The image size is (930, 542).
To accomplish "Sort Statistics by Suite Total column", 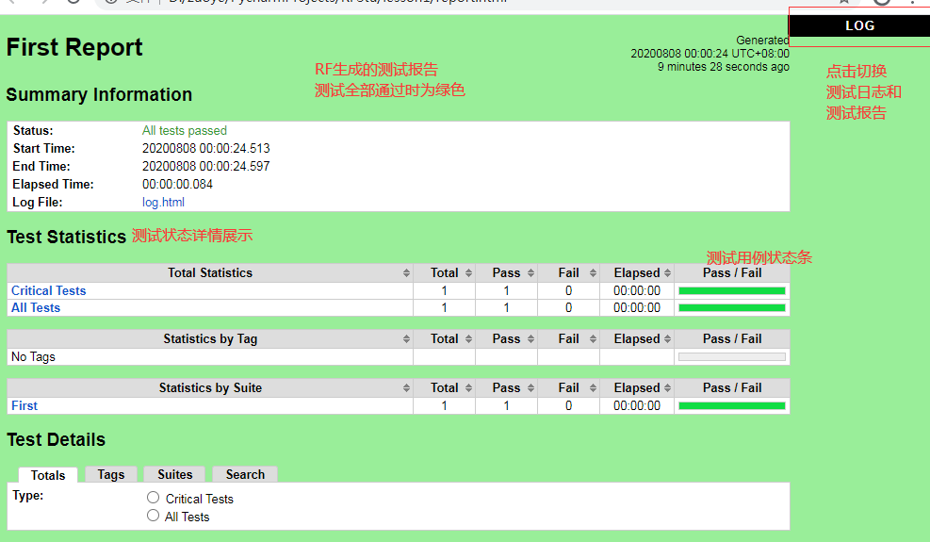I will click(x=444, y=387).
